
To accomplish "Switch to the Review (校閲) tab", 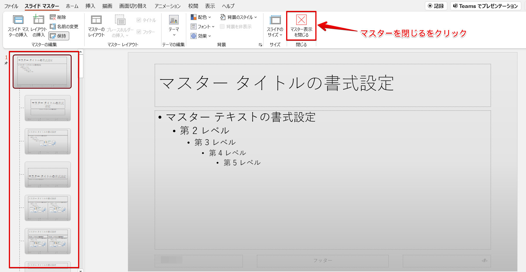I will point(193,6).
